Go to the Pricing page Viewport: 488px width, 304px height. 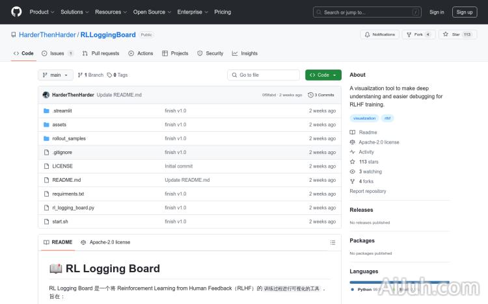[x=223, y=12]
